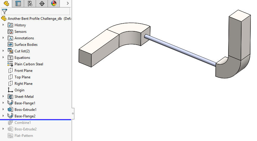The image size is (257, 141).
Task: Select the Flat-Pattern feature
Action: click(24, 136)
